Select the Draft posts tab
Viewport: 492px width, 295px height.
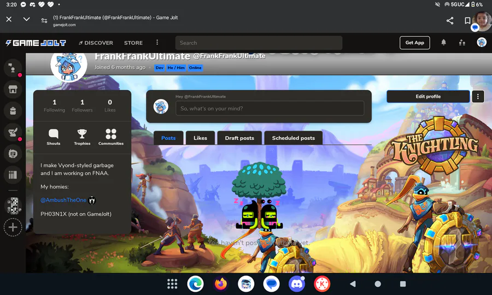click(x=239, y=138)
